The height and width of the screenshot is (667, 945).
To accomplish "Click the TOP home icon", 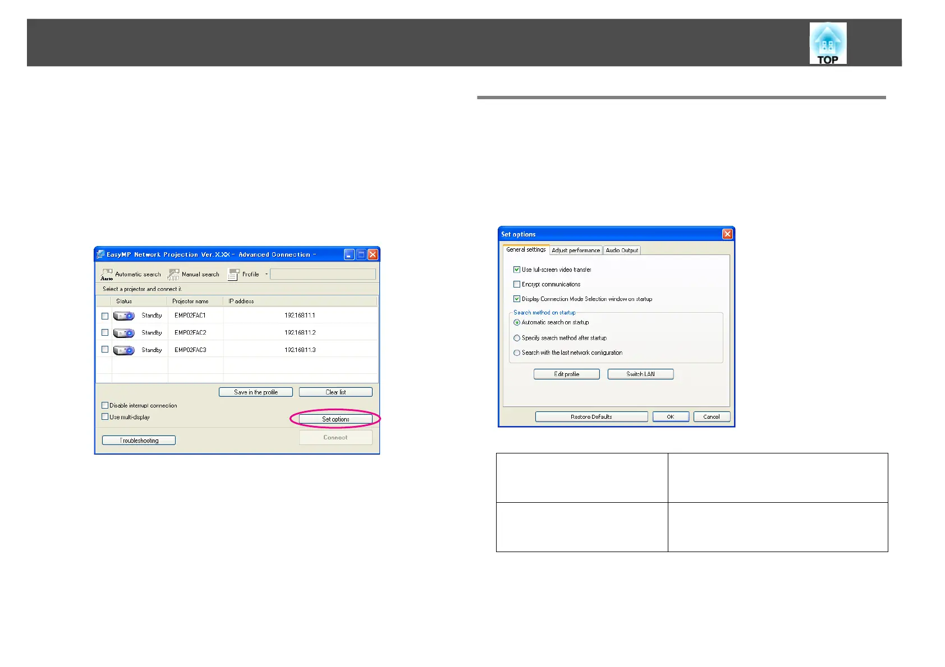I will (x=828, y=43).
